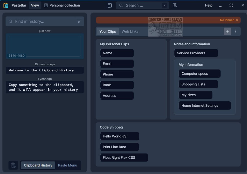Select the Your Clips tab
The width and height of the screenshot is (247, 174).
click(x=108, y=32)
